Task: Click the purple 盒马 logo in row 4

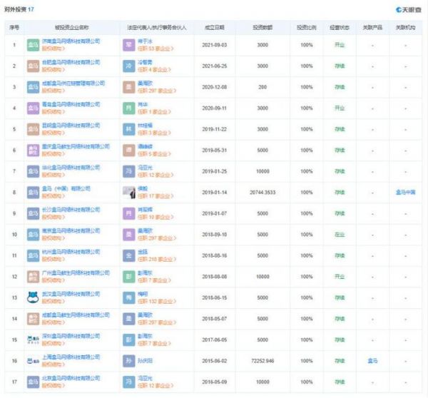Action: [33, 108]
